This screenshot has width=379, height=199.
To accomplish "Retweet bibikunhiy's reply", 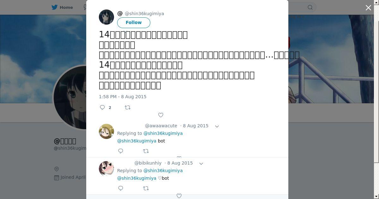I will [x=146, y=188].
